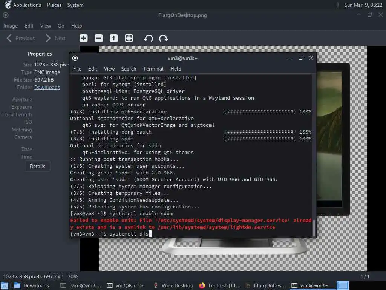
Task: Click the show desktop icon in taskbar
Action: pyautogui.click(x=5, y=285)
